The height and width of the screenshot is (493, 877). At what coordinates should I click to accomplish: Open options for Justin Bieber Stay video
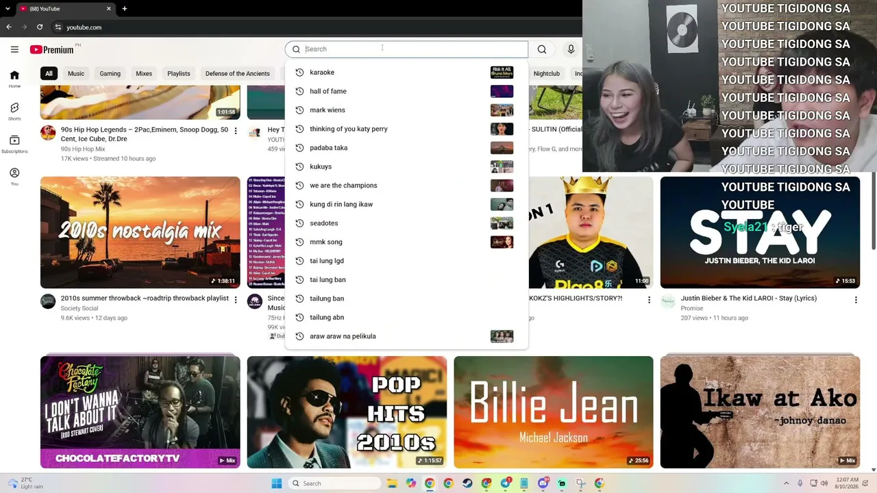click(856, 299)
